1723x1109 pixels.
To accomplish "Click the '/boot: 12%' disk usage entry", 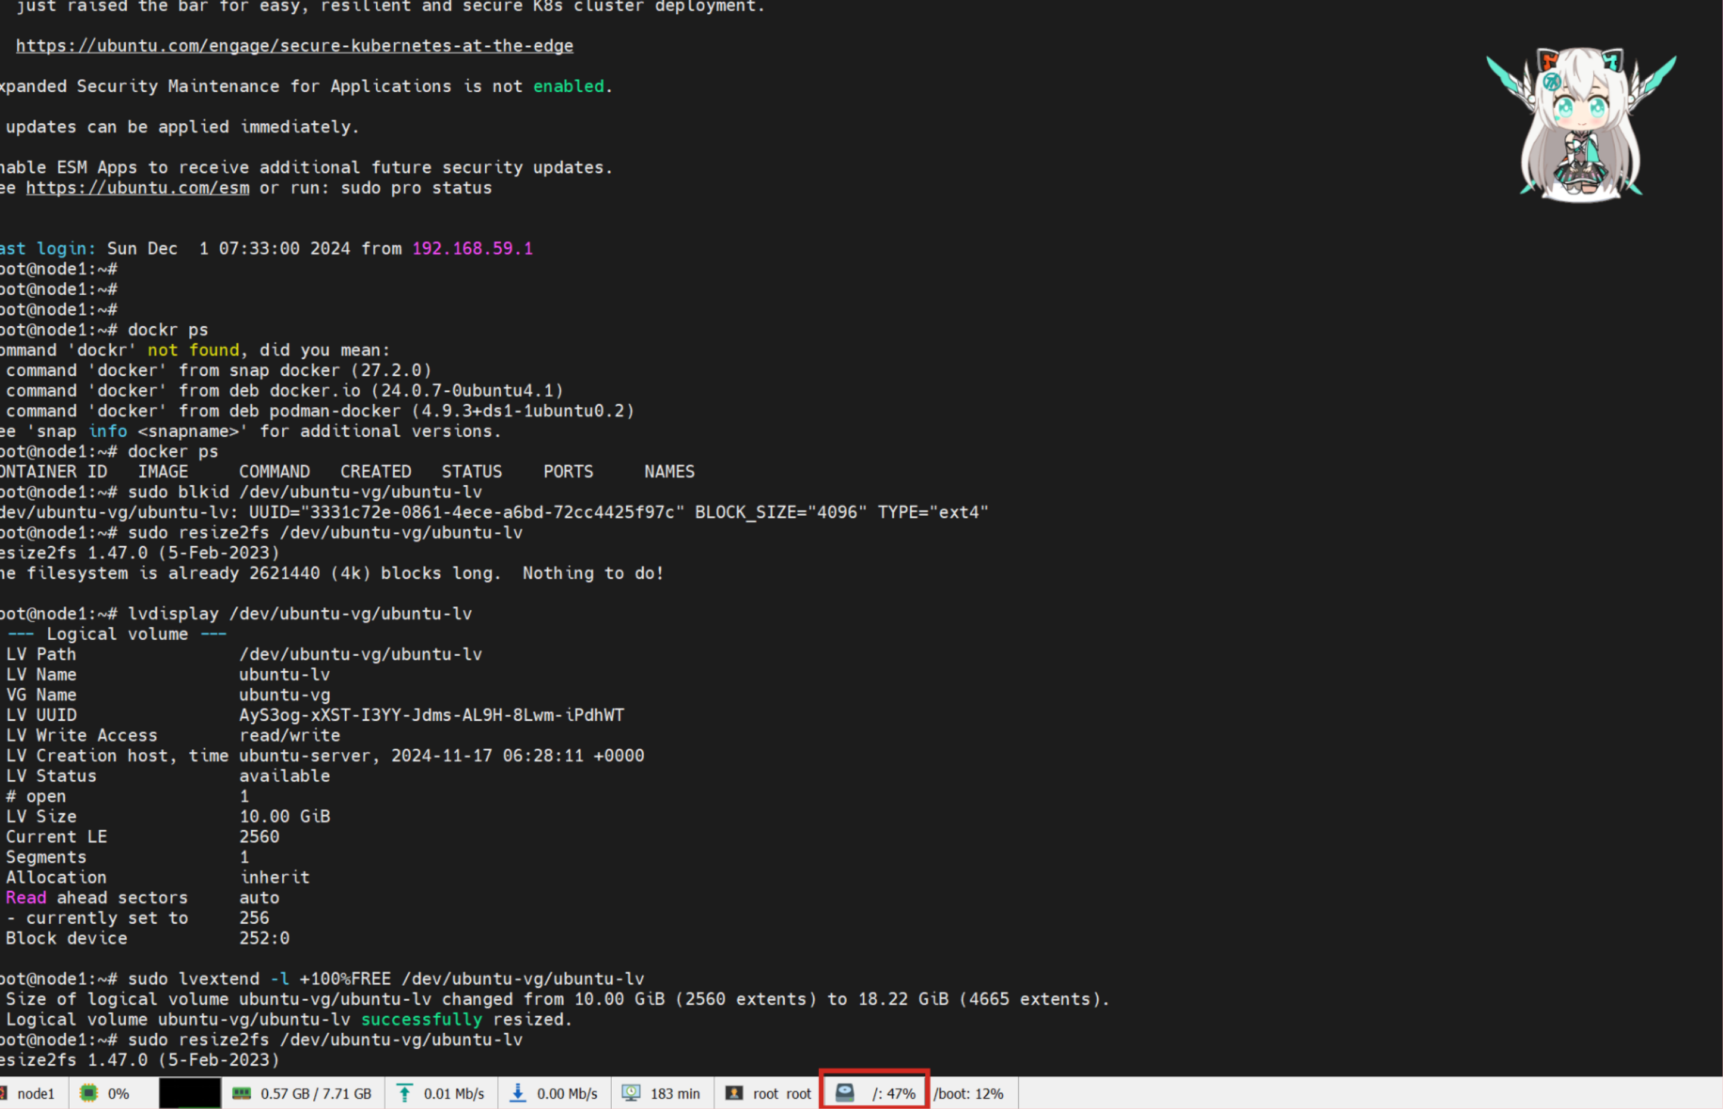I will (969, 1094).
